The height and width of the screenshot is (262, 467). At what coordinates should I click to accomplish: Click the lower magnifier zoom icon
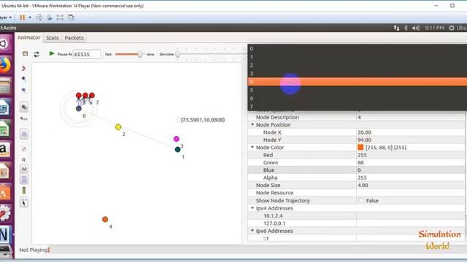click(24, 90)
